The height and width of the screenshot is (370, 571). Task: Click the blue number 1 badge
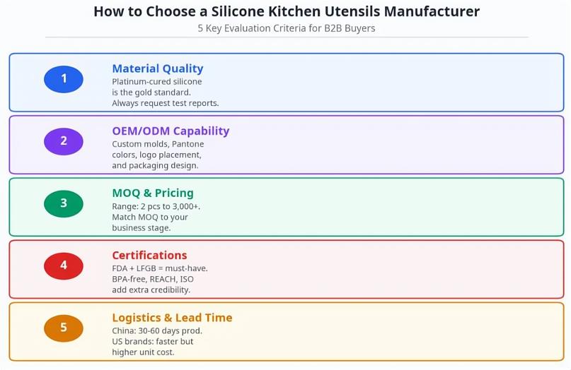[x=64, y=78]
